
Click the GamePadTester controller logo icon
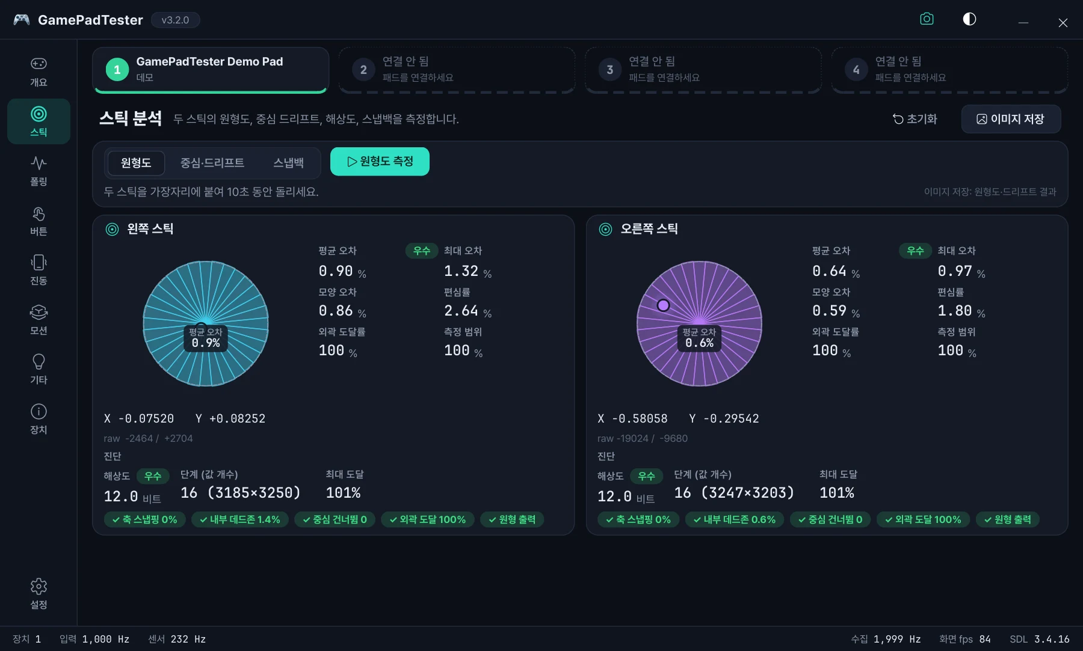[22, 20]
